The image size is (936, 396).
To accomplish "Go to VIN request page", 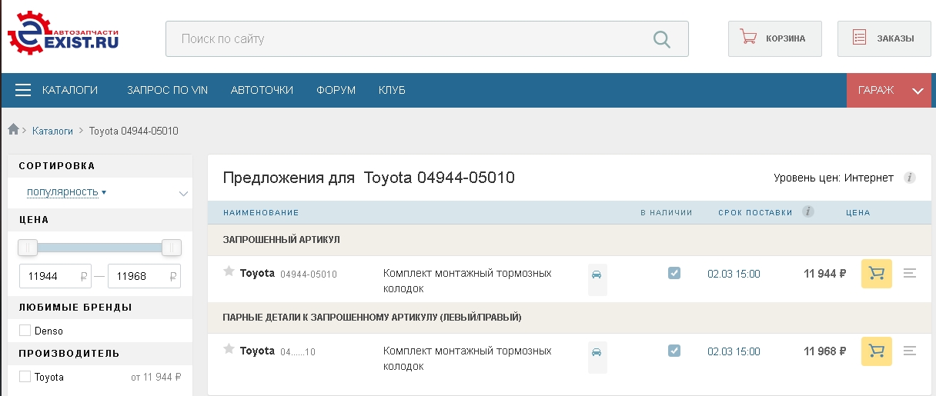I will click(x=167, y=90).
